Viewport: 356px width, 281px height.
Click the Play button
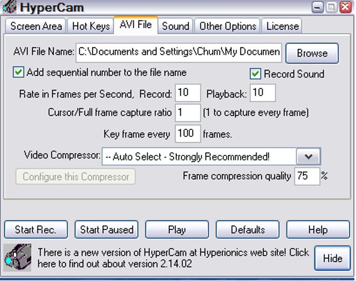click(177, 229)
